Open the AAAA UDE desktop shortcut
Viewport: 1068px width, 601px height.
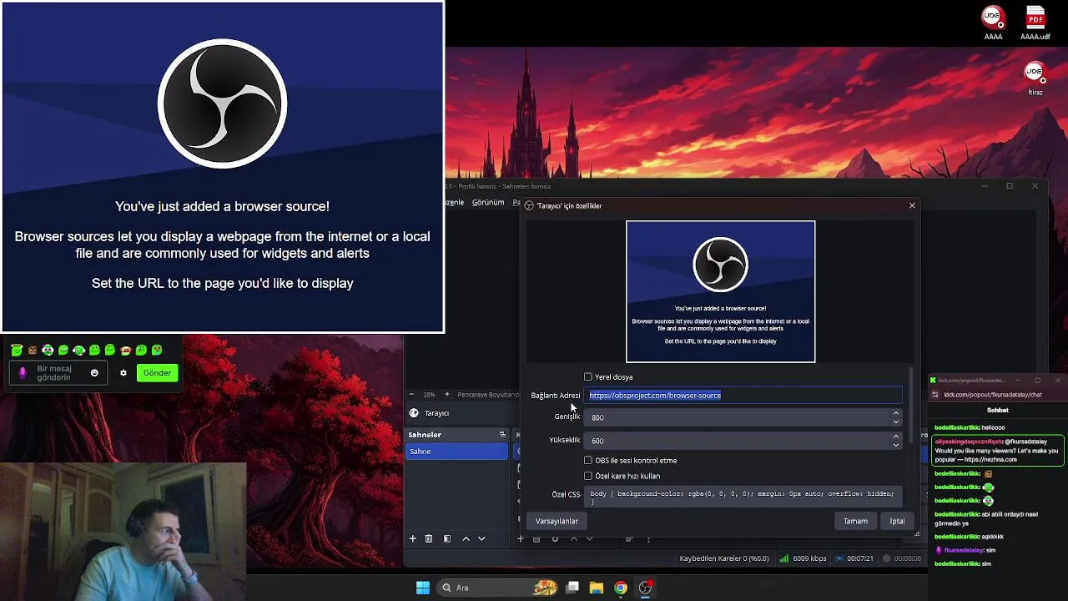pyautogui.click(x=992, y=23)
